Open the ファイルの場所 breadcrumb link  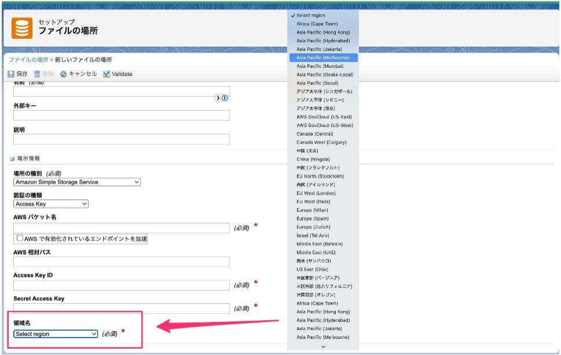pyautogui.click(x=28, y=60)
